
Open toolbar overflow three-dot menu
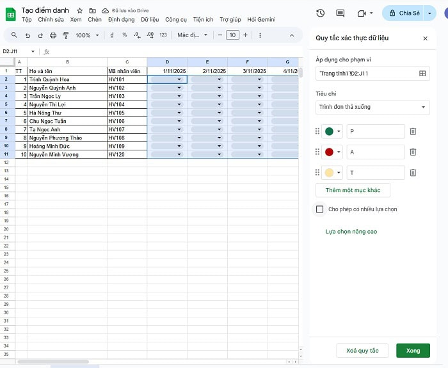click(x=260, y=35)
